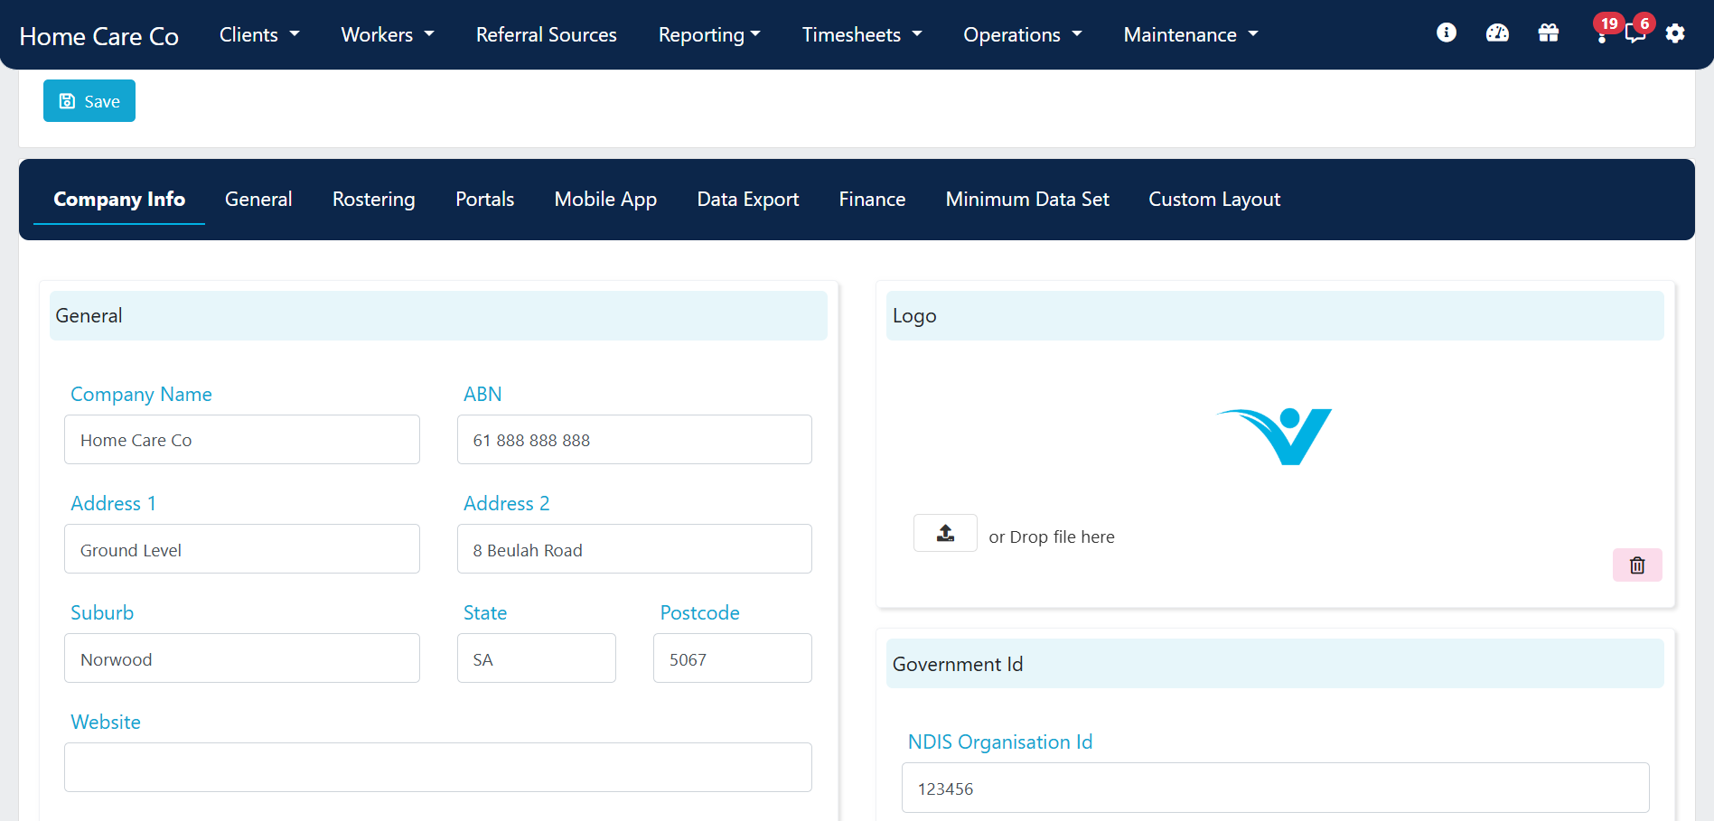Click the Postcode field containing 5067
The image size is (1714, 821).
pyautogui.click(x=733, y=658)
